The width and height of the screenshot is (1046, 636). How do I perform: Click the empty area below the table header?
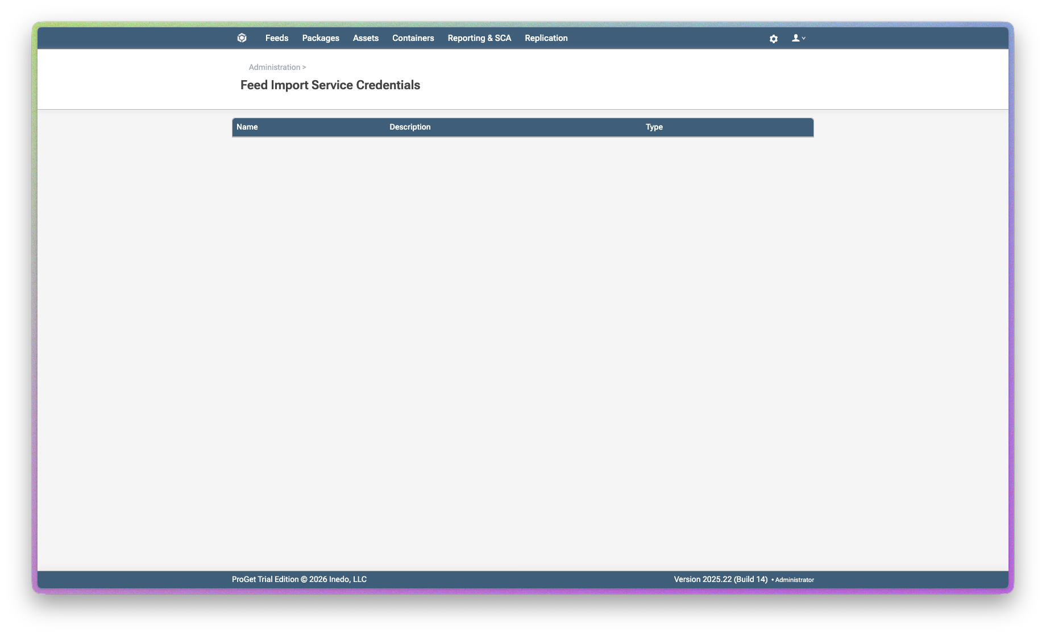[x=522, y=284]
